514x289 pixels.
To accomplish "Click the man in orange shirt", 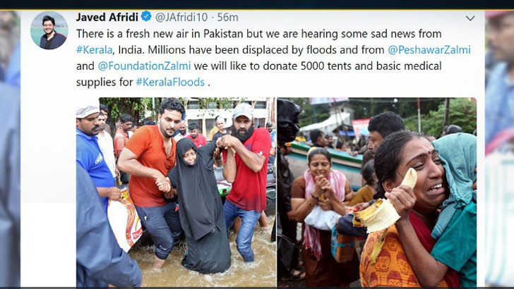I will click(x=150, y=183).
